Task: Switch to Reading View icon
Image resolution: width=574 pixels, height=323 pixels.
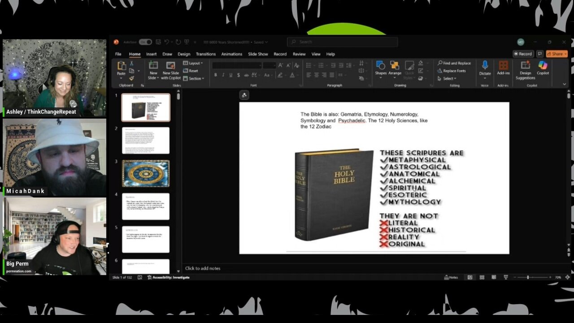Action: pos(494,278)
